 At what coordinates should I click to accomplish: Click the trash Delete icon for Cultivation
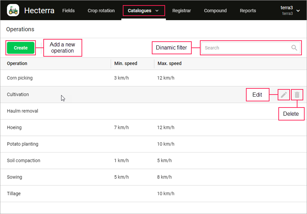(297, 95)
